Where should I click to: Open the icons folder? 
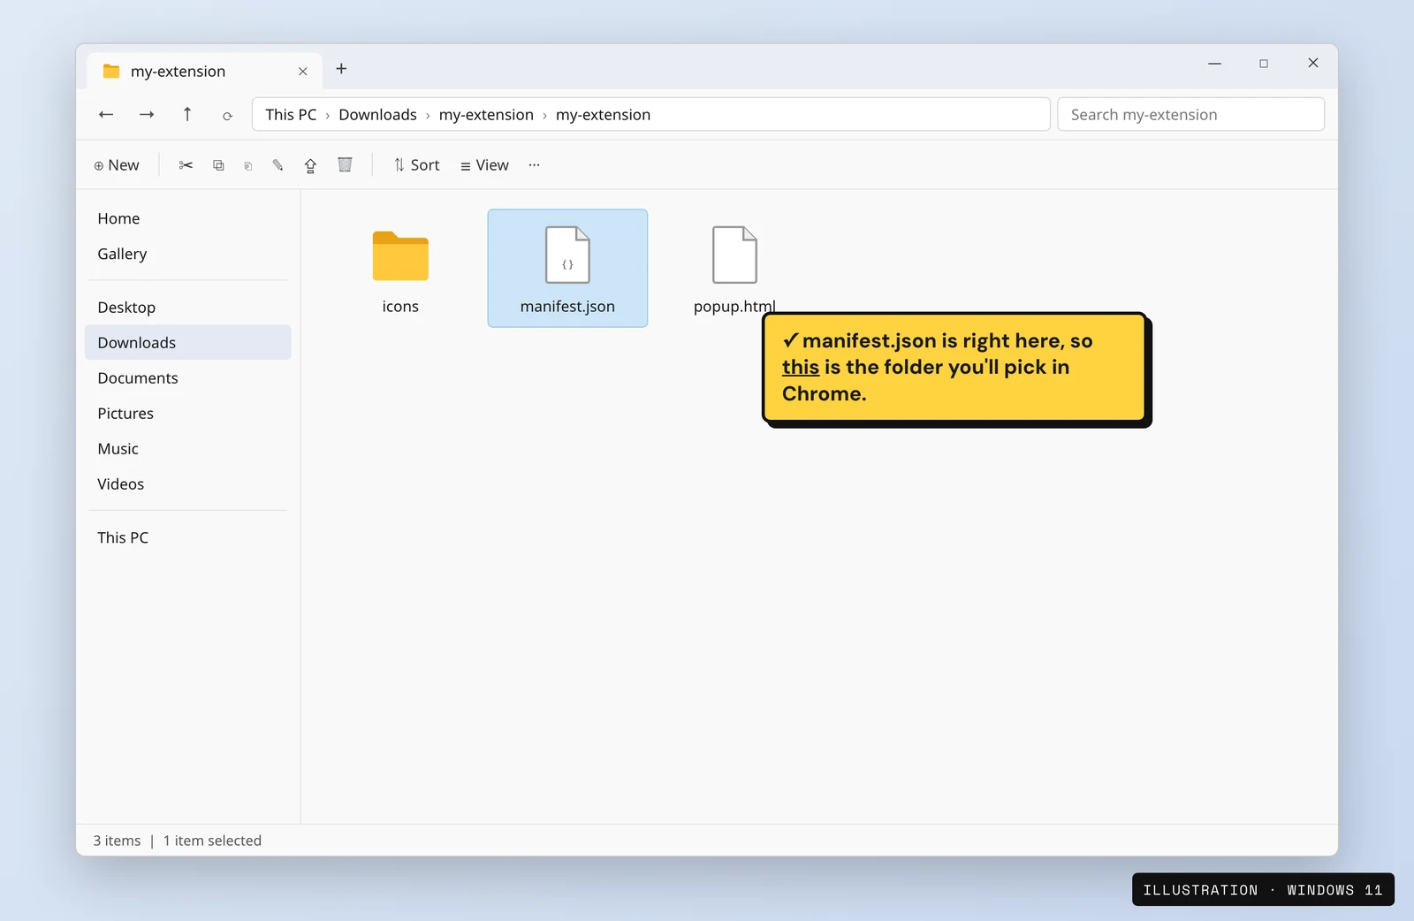(400, 269)
